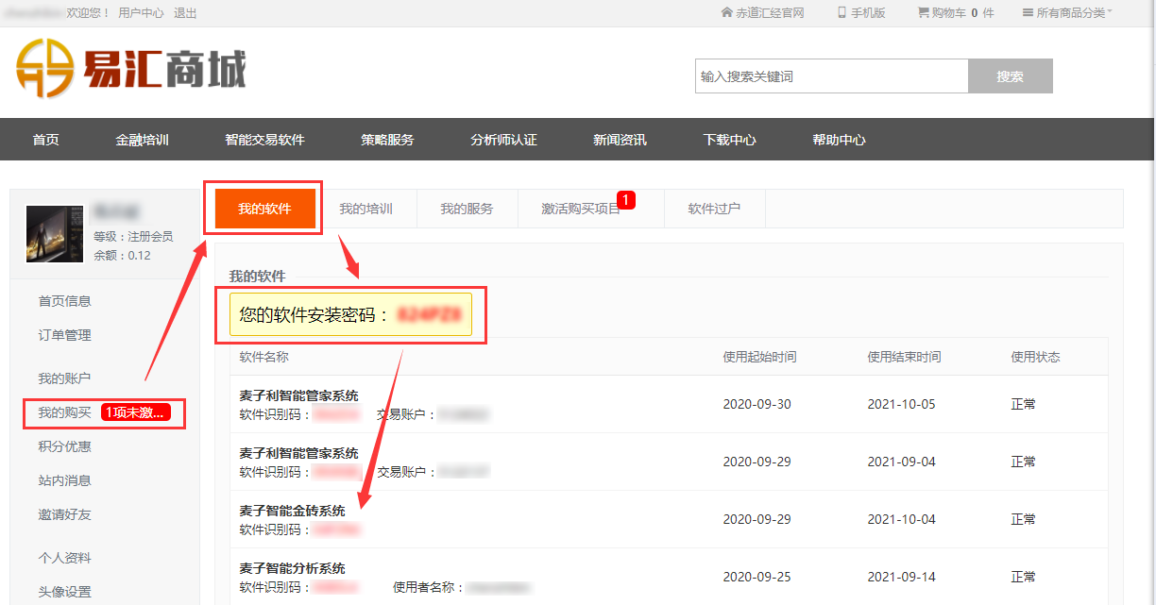Open 积分优惠 in the sidebar
1156x605 pixels.
pyautogui.click(x=65, y=446)
